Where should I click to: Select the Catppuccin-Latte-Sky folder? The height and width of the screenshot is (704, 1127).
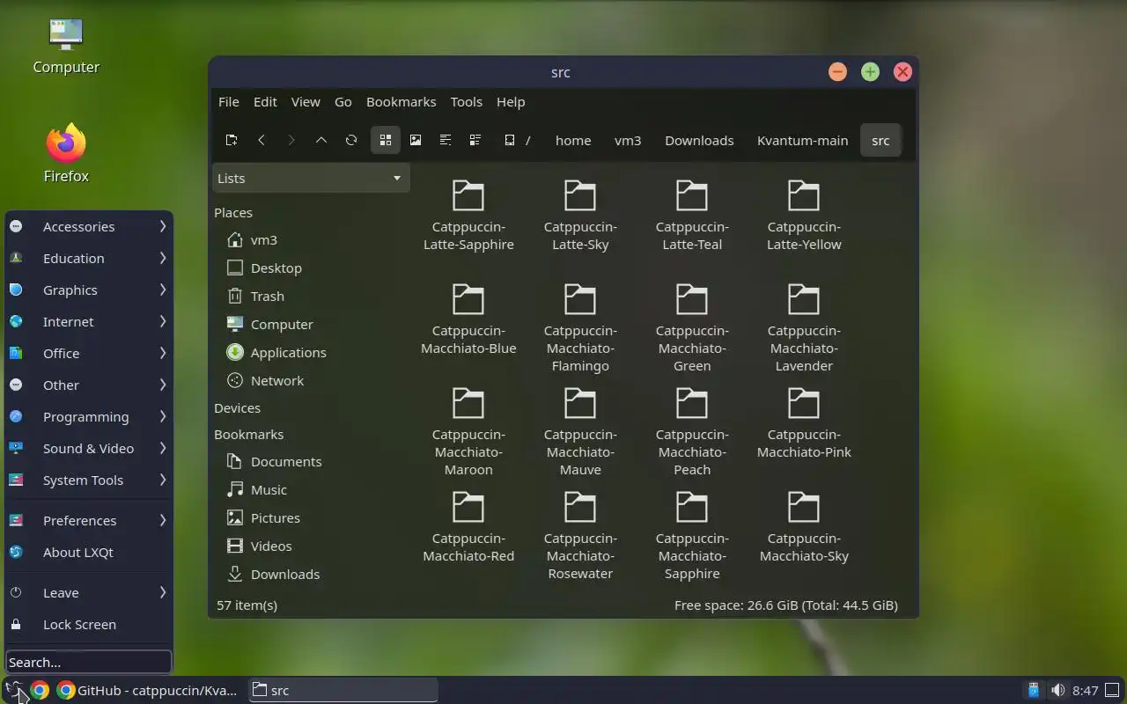point(580,216)
